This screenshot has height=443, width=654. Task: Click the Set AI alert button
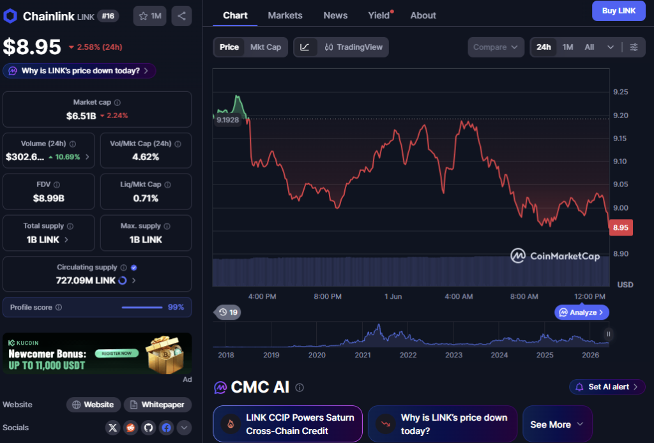(x=607, y=387)
